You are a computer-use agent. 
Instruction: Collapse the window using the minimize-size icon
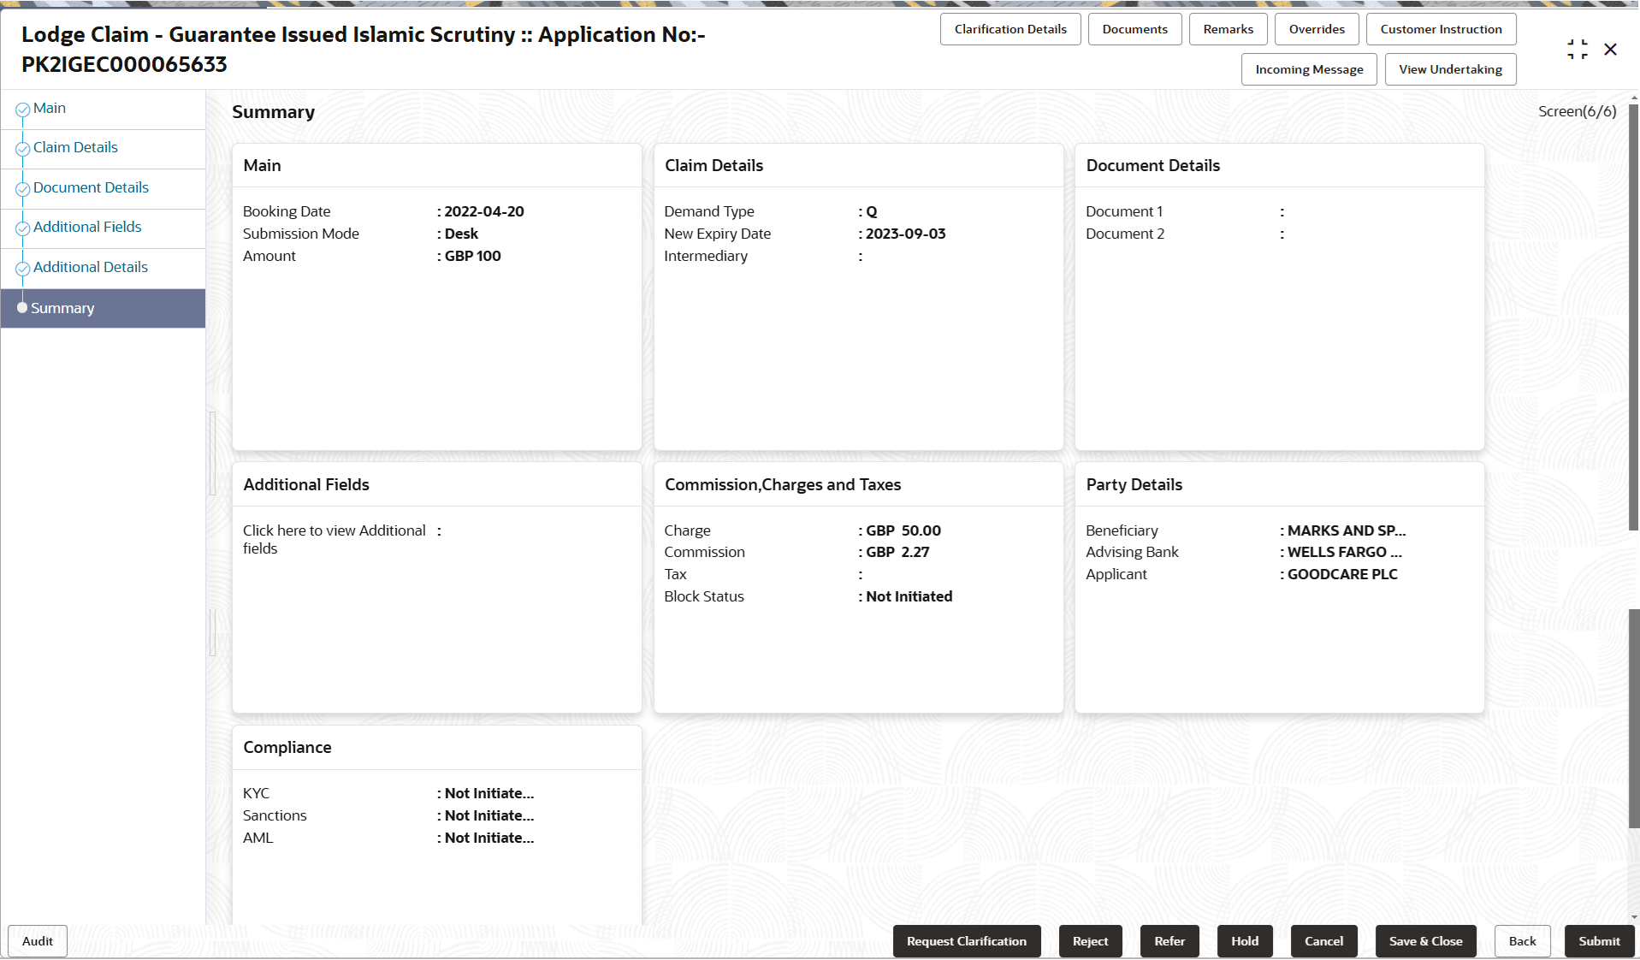coord(1578,50)
